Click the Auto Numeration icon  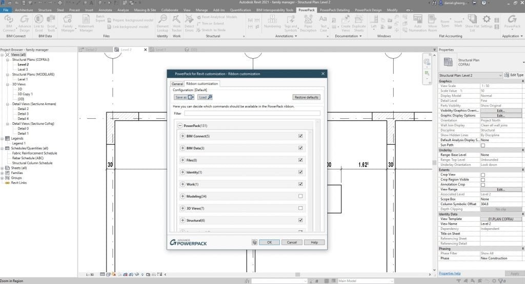[x=417, y=23]
